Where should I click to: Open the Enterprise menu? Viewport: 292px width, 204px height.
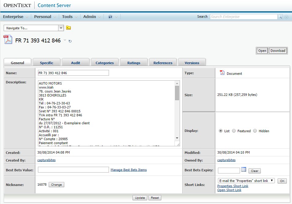(15, 17)
